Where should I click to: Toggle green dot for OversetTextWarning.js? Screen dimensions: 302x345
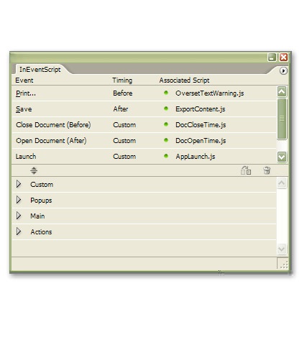(x=166, y=93)
